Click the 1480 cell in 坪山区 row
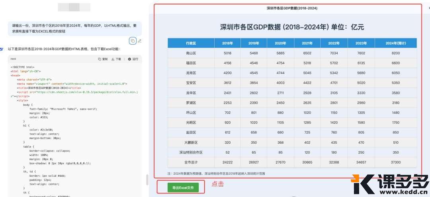This screenshot has height=197, width=430. click(396, 113)
